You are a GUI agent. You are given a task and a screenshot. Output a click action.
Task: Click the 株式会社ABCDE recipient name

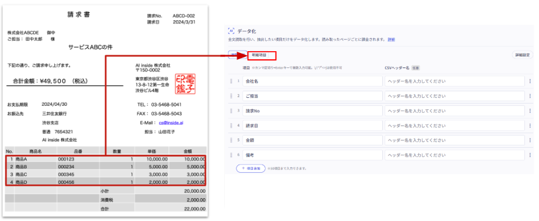point(24,33)
